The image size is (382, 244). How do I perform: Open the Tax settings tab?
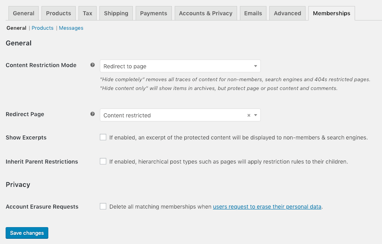(x=87, y=13)
